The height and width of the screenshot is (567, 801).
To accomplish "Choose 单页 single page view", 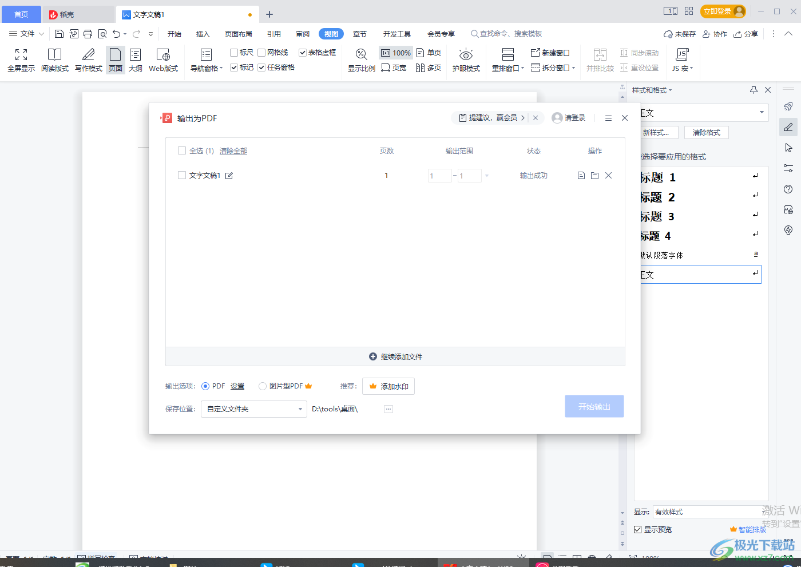I will point(429,53).
